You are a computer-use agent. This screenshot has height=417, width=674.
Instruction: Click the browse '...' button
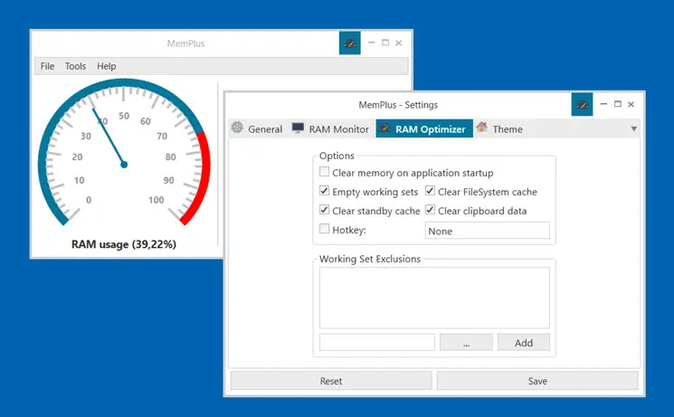(x=467, y=343)
